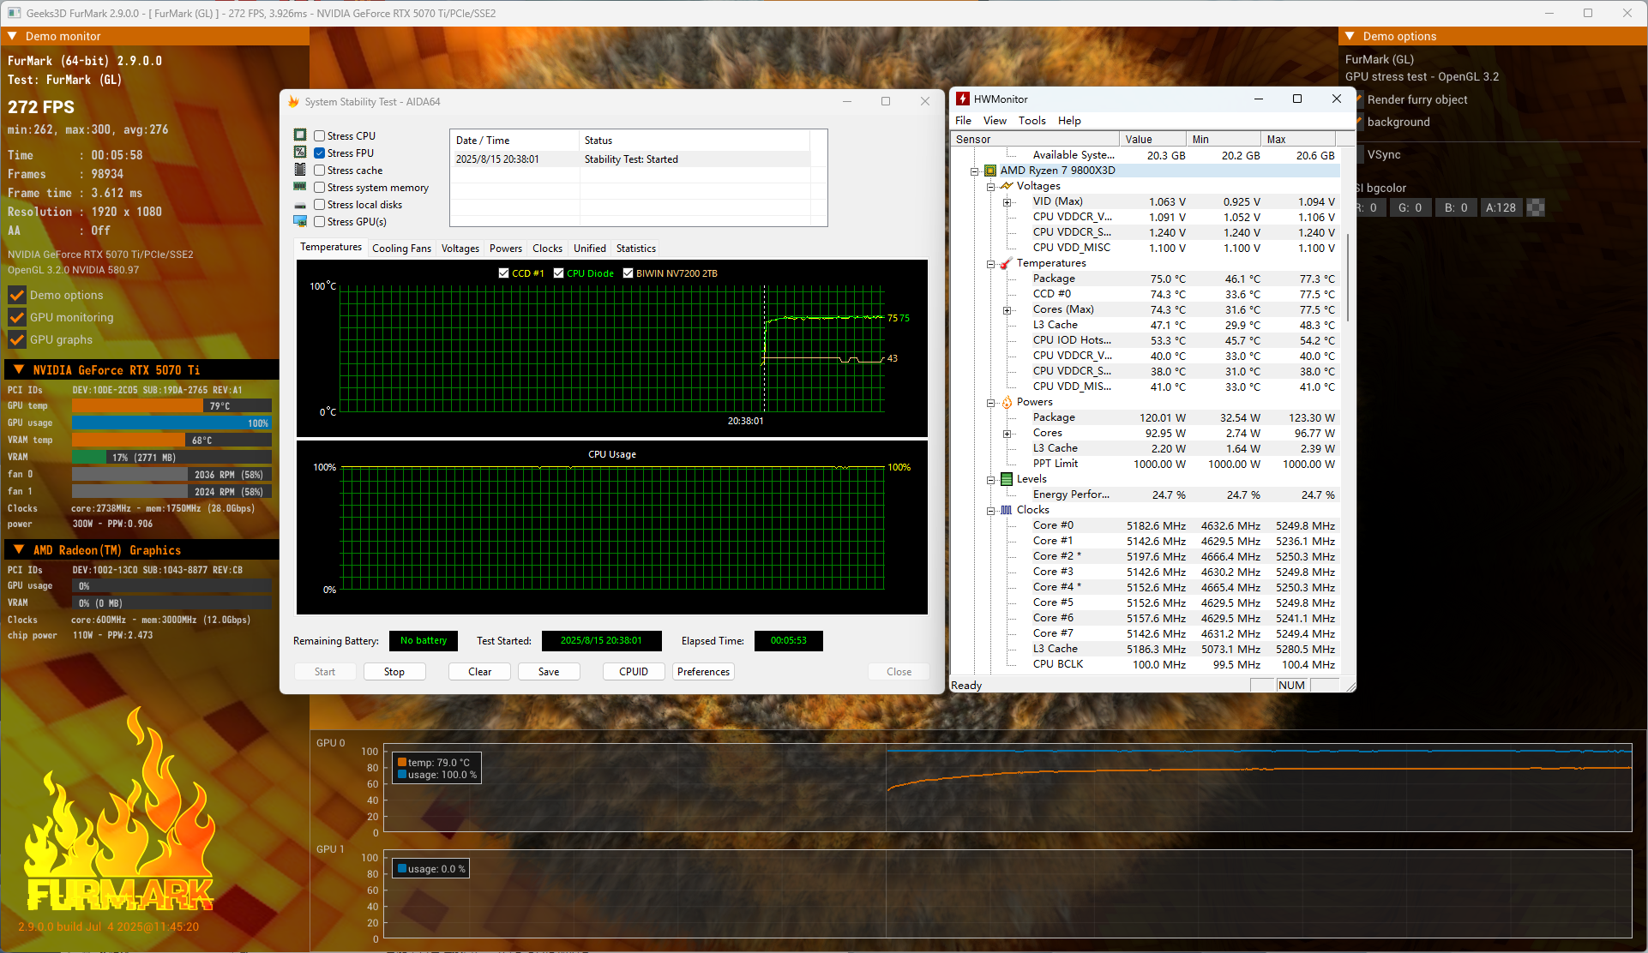
Task: Collapse the NVIDIA GeForce RTX 5070 Ti section
Action: tap(19, 369)
